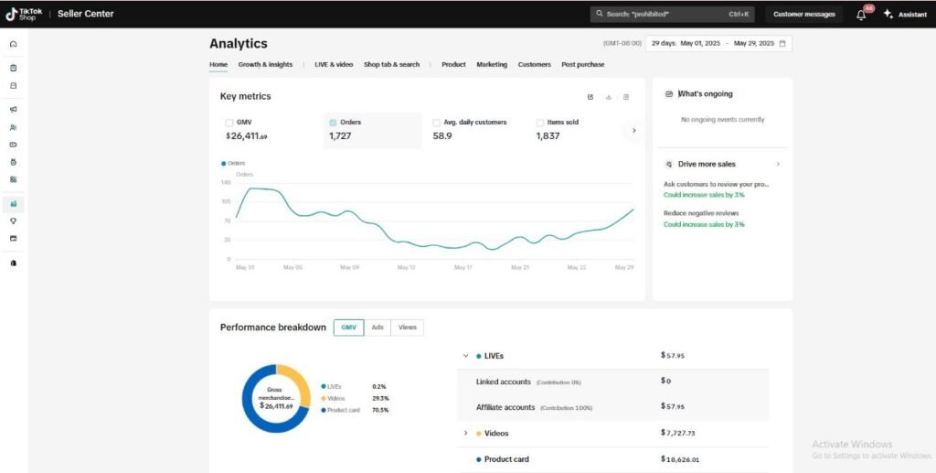This screenshot has height=473, width=936.
Task: Open the Marketing tab
Action: 492,64
